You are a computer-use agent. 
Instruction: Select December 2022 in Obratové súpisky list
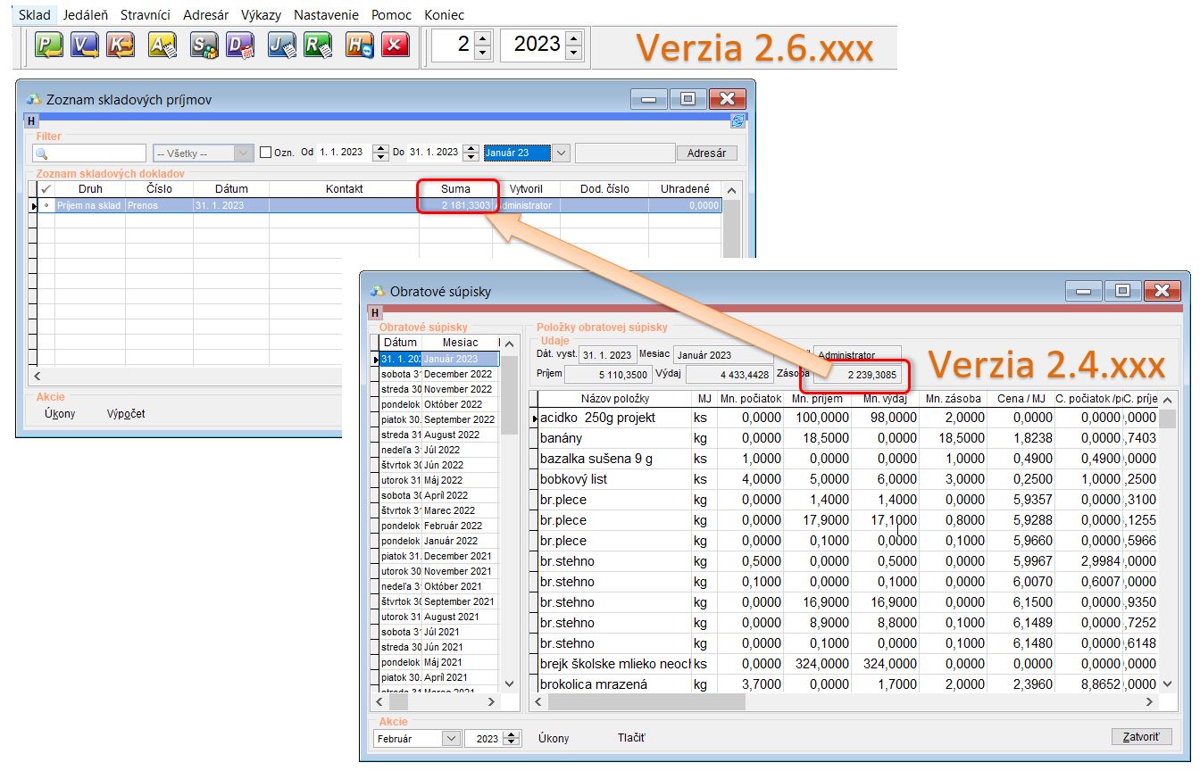point(457,374)
